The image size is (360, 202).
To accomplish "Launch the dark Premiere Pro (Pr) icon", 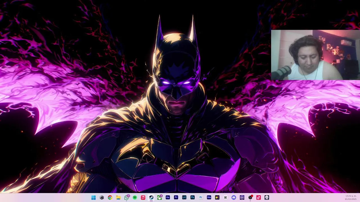I will pyautogui.click(x=176, y=198).
